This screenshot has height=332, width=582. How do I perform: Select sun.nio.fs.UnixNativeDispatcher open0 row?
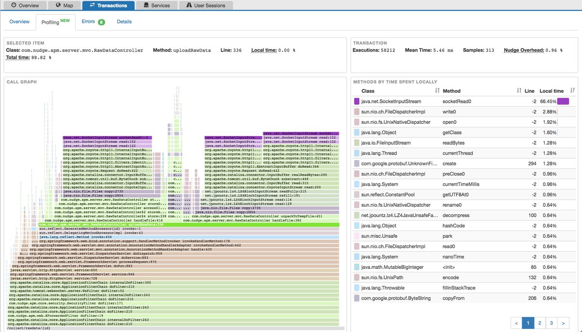pyautogui.click(x=465, y=122)
